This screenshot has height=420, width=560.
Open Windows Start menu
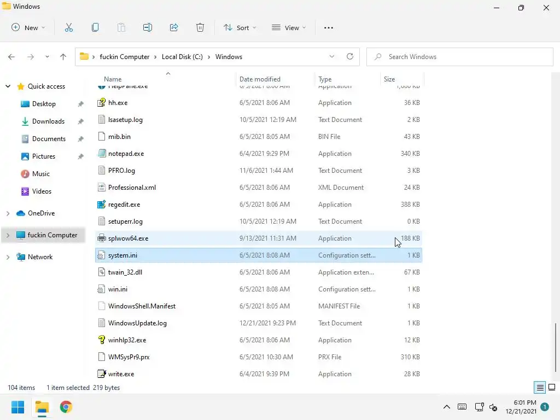(x=18, y=407)
